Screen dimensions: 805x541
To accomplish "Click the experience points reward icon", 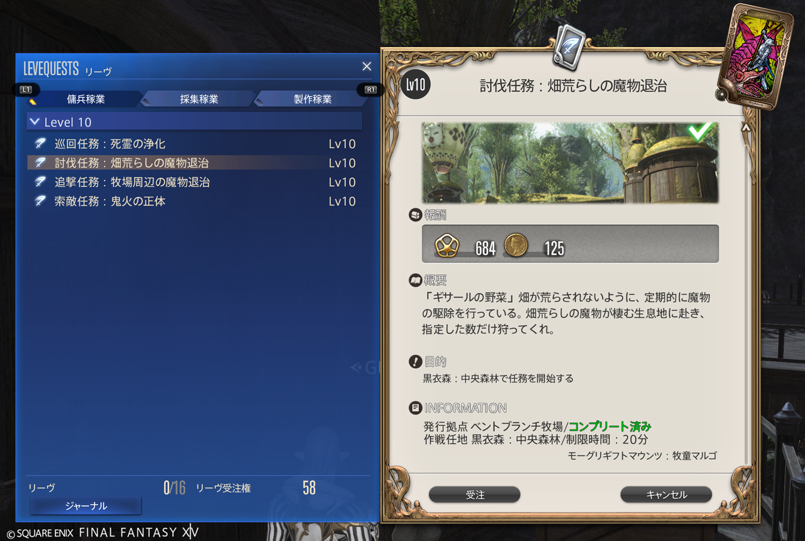I will 447,246.
